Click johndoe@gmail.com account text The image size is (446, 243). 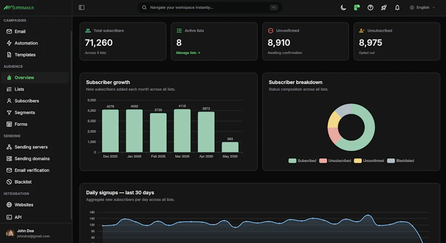click(x=33, y=236)
